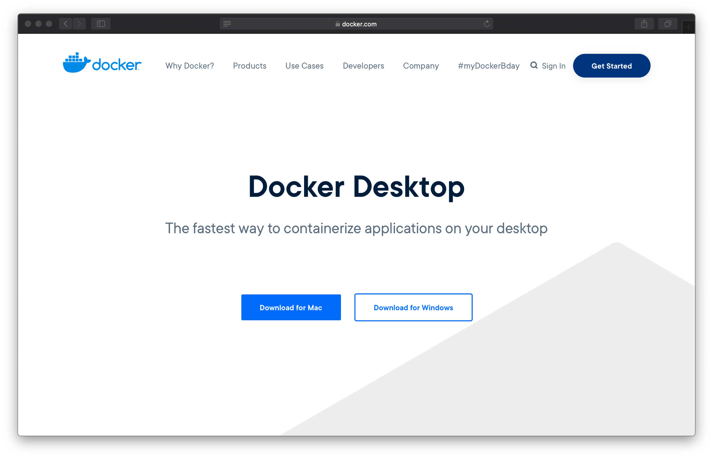Click the docker.com address bar
Image resolution: width=713 pixels, height=458 pixels.
(356, 24)
